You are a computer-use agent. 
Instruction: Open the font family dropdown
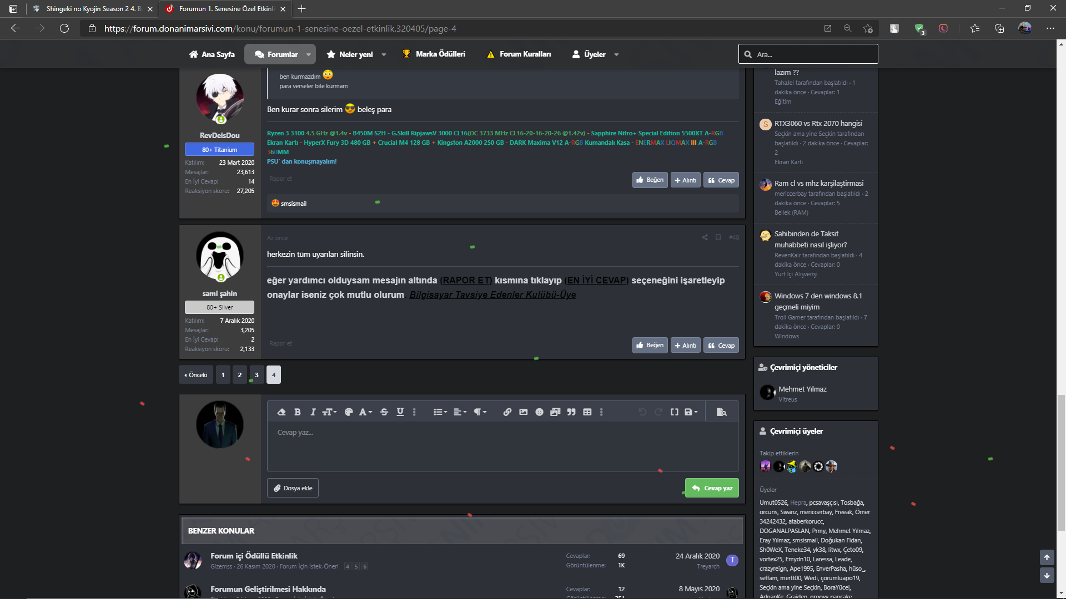365,412
